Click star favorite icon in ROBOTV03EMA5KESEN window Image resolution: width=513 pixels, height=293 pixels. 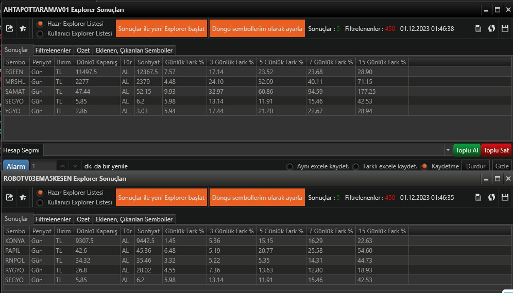[23, 197]
